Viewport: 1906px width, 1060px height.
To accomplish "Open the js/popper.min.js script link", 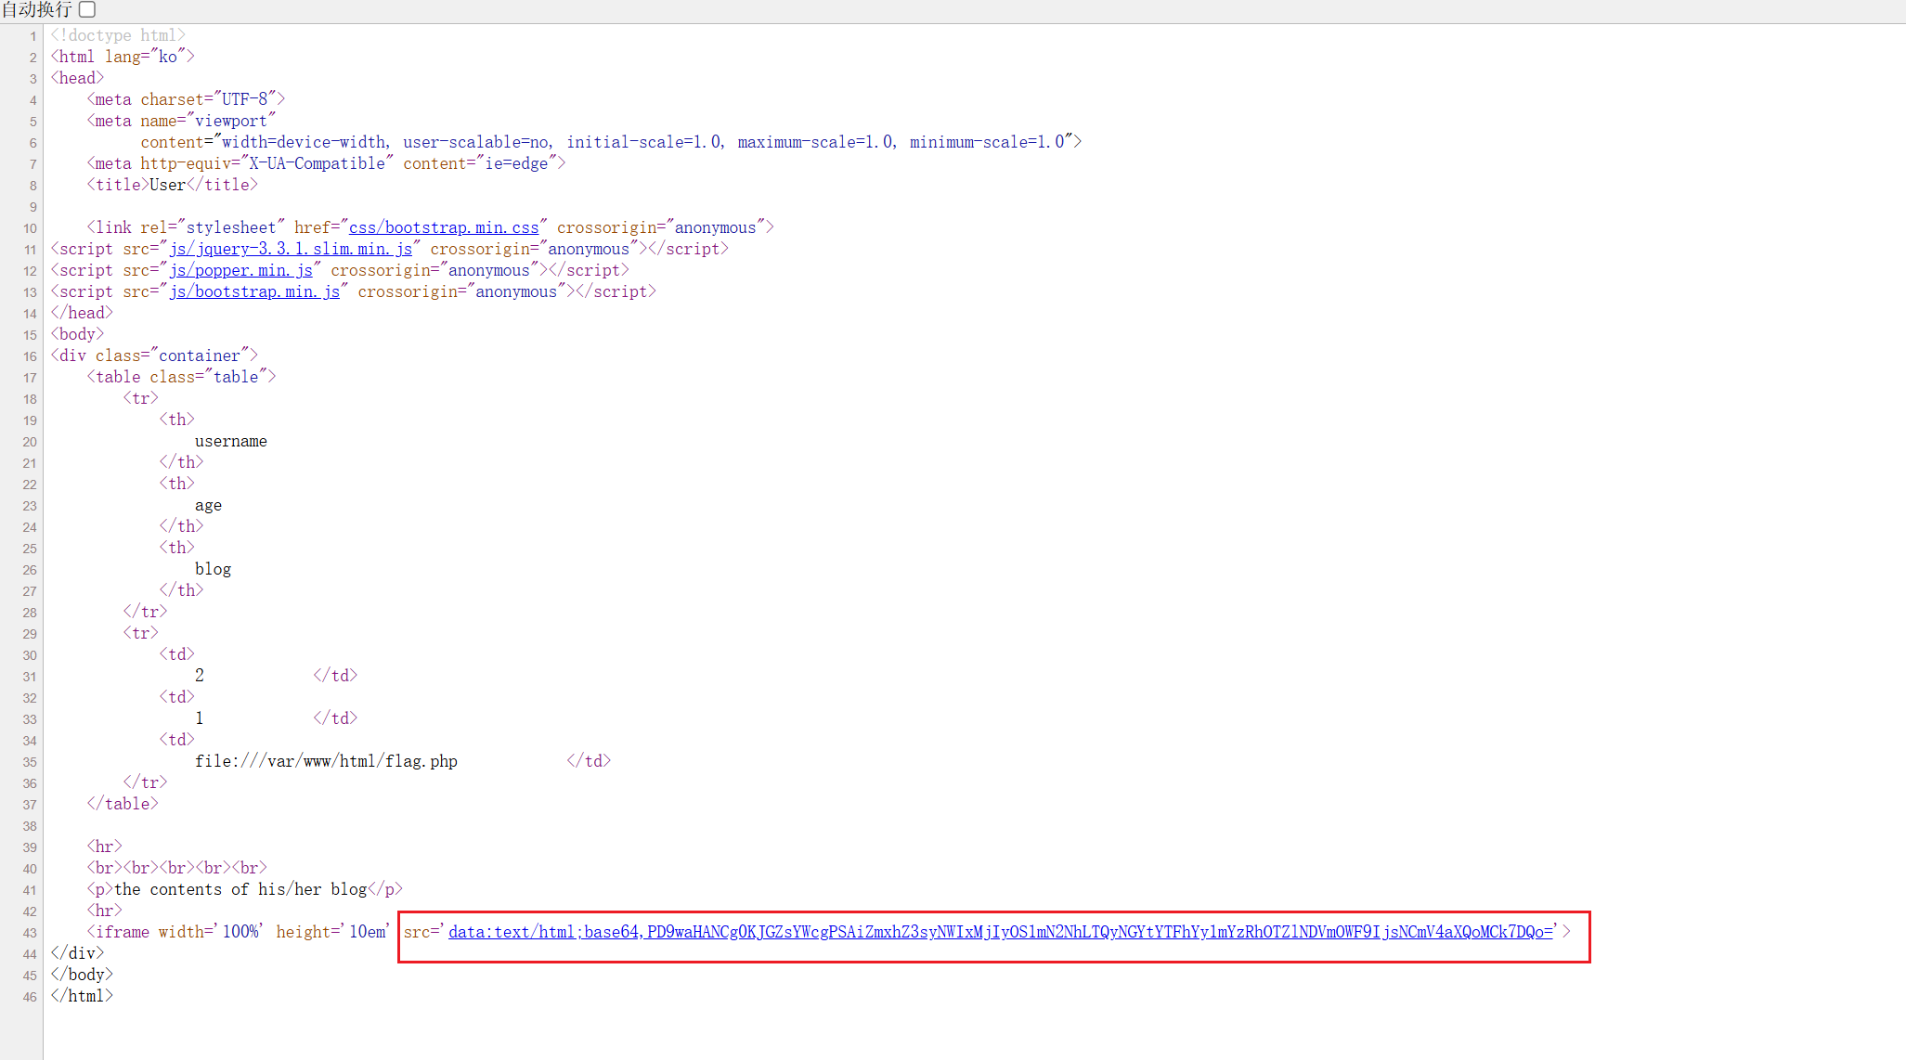I will pyautogui.click(x=240, y=270).
